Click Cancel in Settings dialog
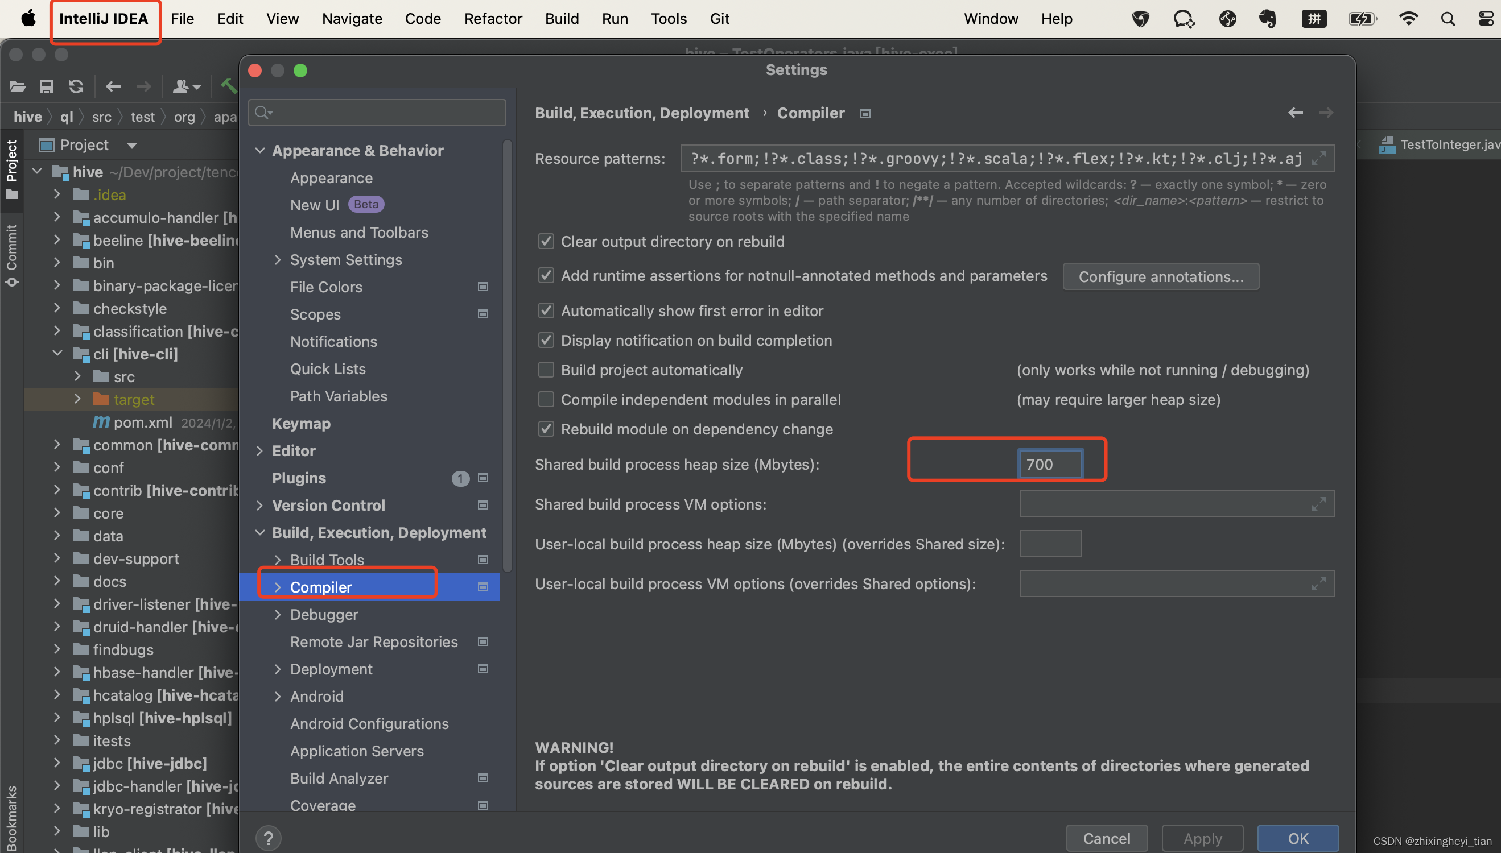The width and height of the screenshot is (1501, 853). coord(1107,838)
